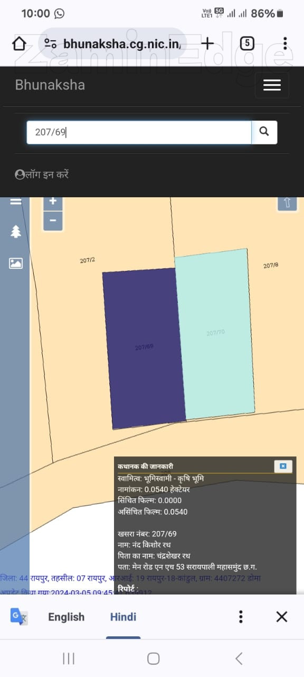Click the up arrow button on map
304x677 pixels.
pos(287,204)
